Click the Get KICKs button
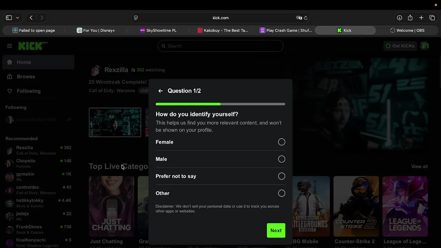 [x=400, y=46]
